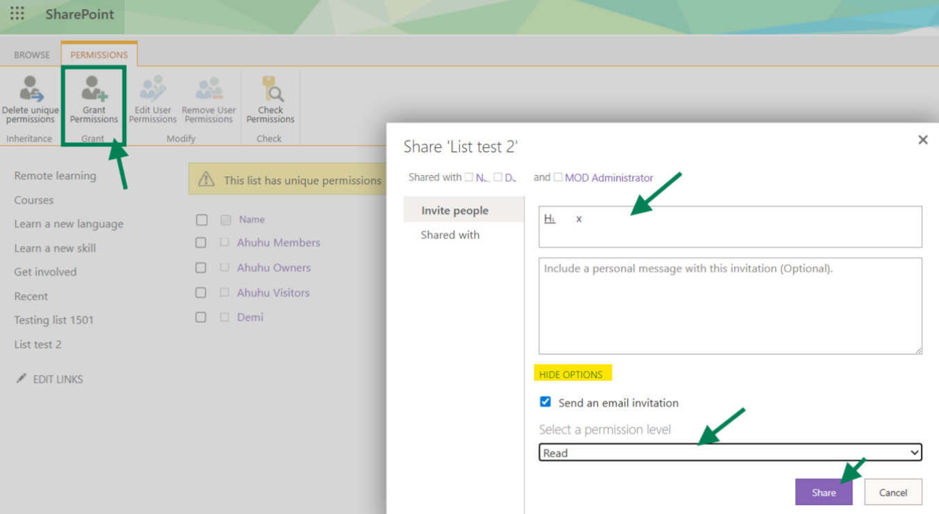Tick the select-all checkbox in header row
This screenshot has height=514, width=939.
(x=202, y=219)
